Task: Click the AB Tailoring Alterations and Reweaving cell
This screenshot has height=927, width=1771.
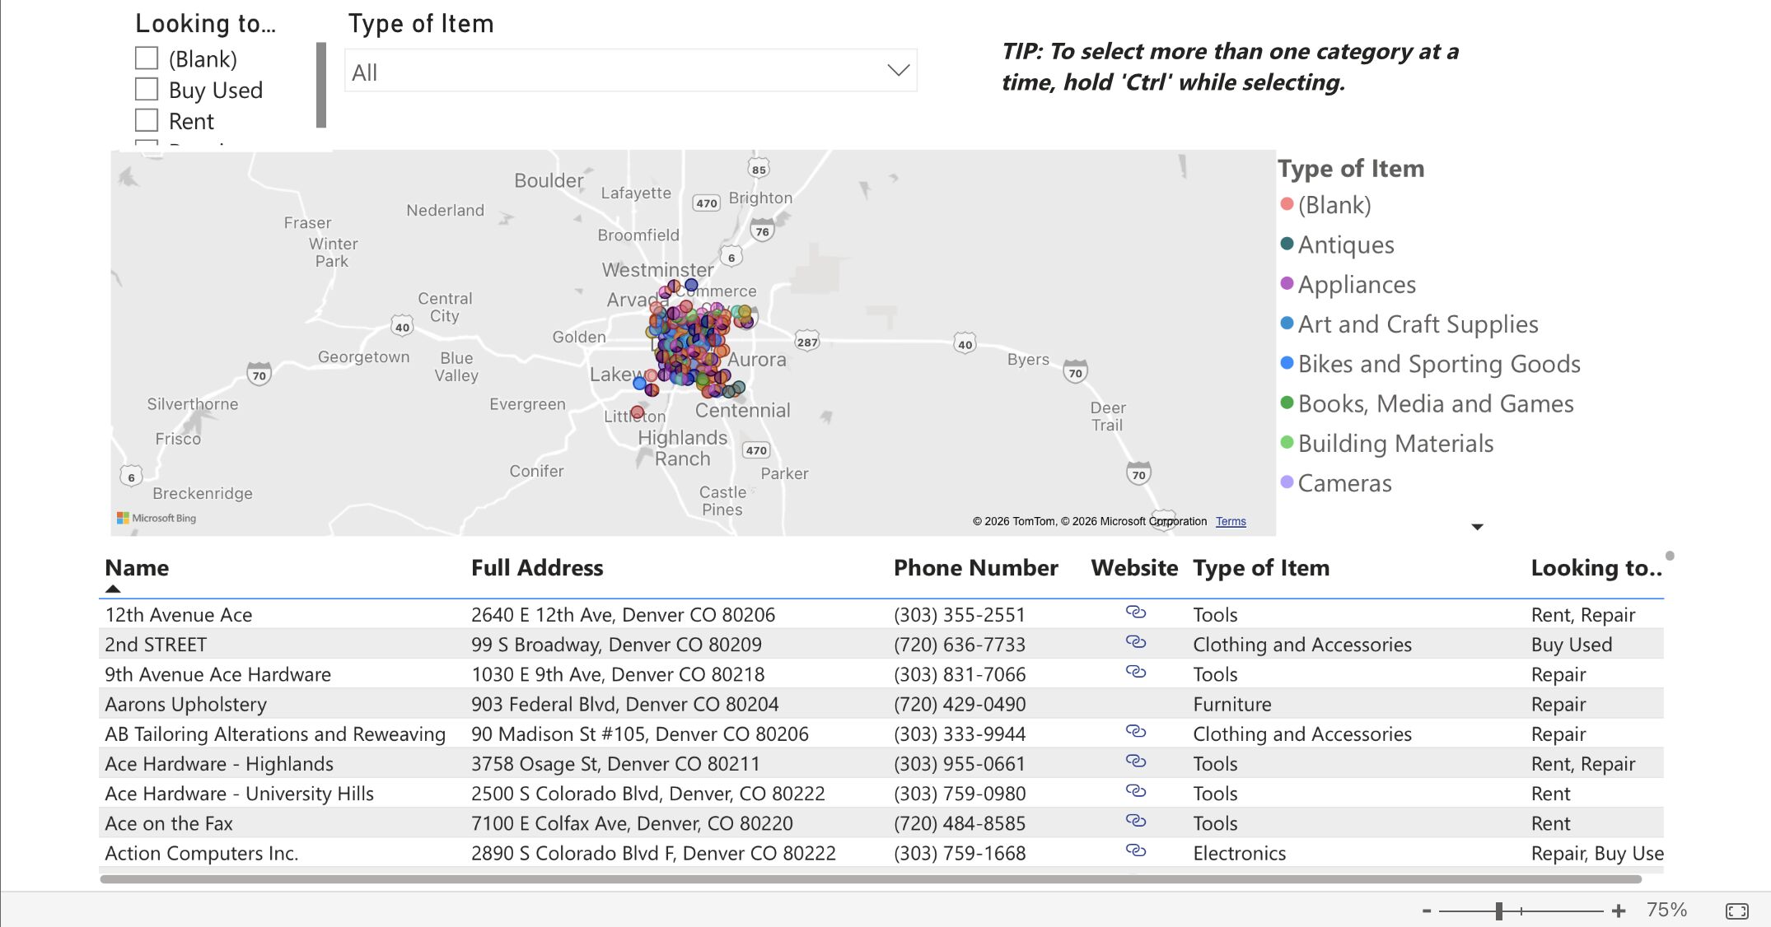Action: click(275, 734)
